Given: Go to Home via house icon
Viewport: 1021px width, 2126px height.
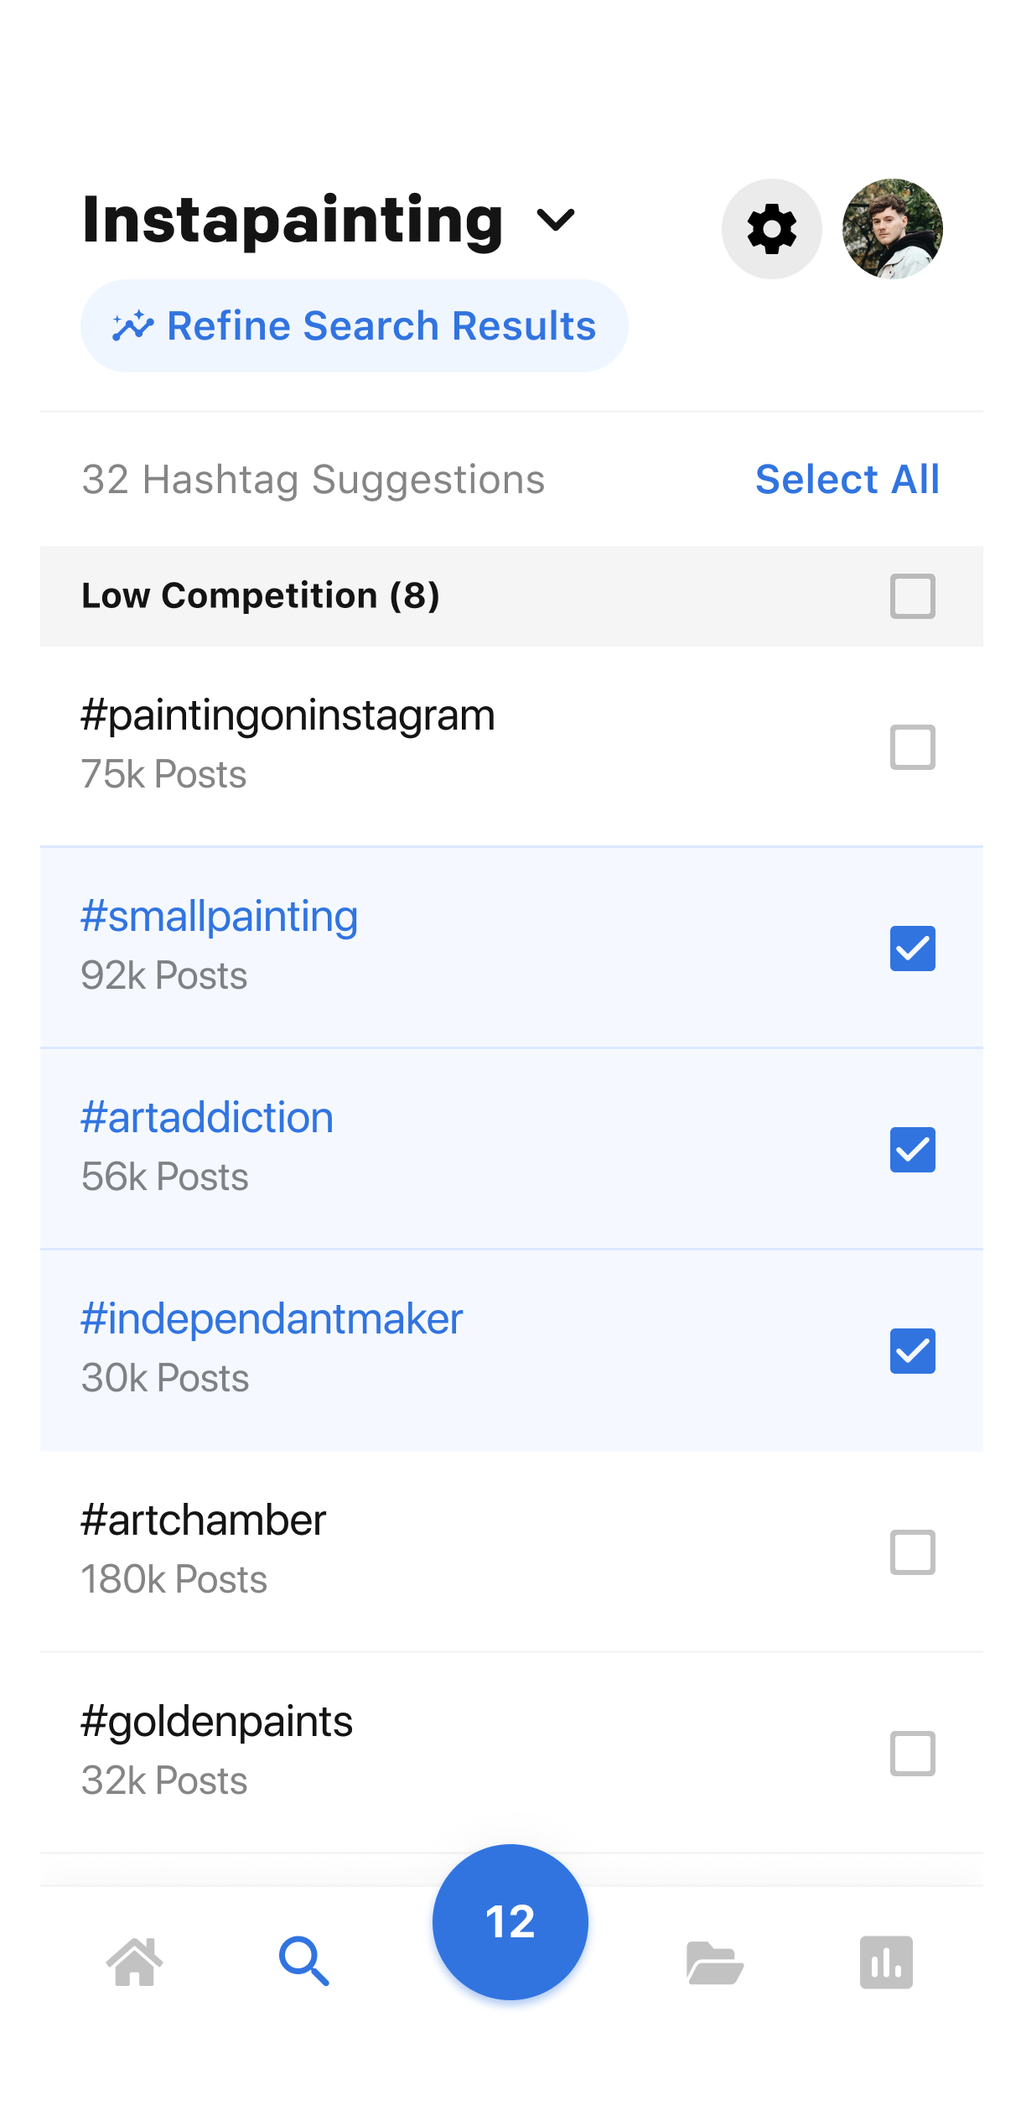Looking at the screenshot, I should [x=134, y=1962].
